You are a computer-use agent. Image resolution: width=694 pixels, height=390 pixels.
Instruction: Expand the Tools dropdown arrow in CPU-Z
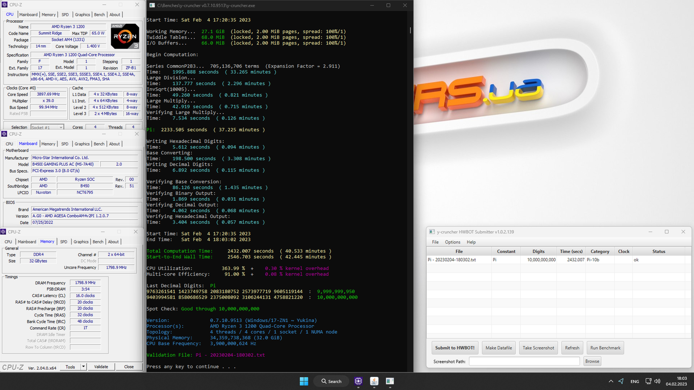(x=83, y=367)
